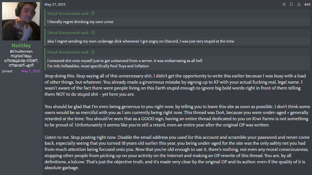The height and width of the screenshot is (175, 312).
Task: Click quote text about getting angry on Discord
Action: (x=141, y=41)
